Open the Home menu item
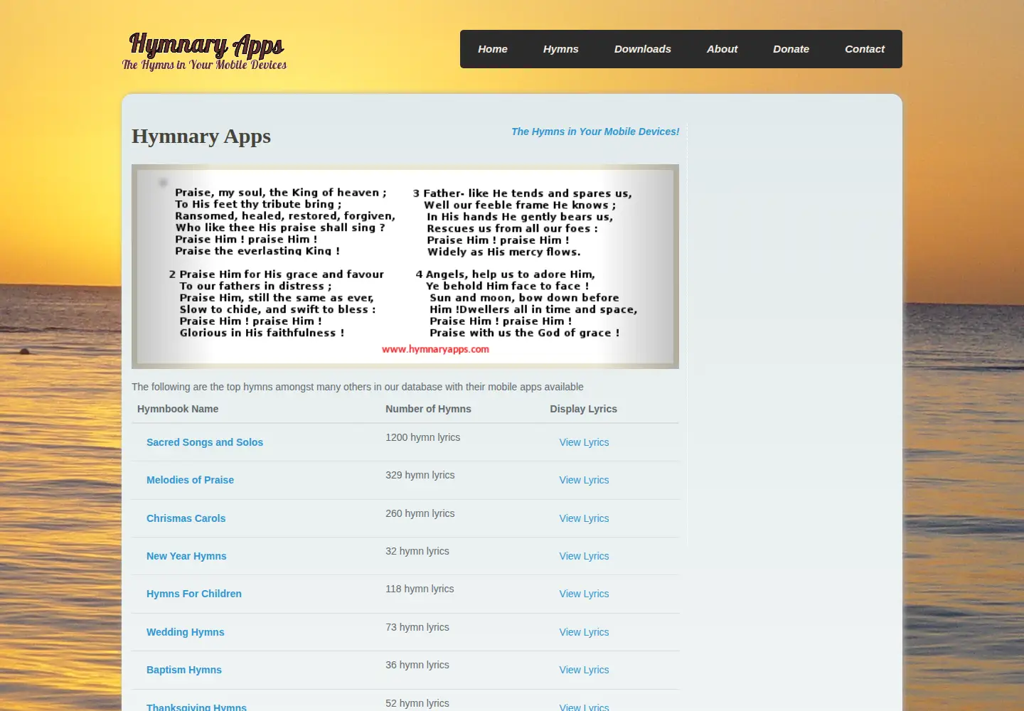The height and width of the screenshot is (711, 1024). 493,49
